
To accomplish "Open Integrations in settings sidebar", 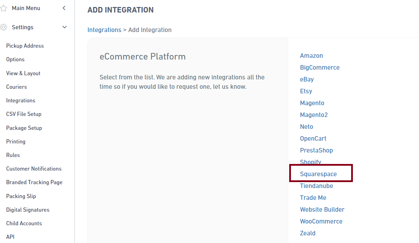I will 21,101.
